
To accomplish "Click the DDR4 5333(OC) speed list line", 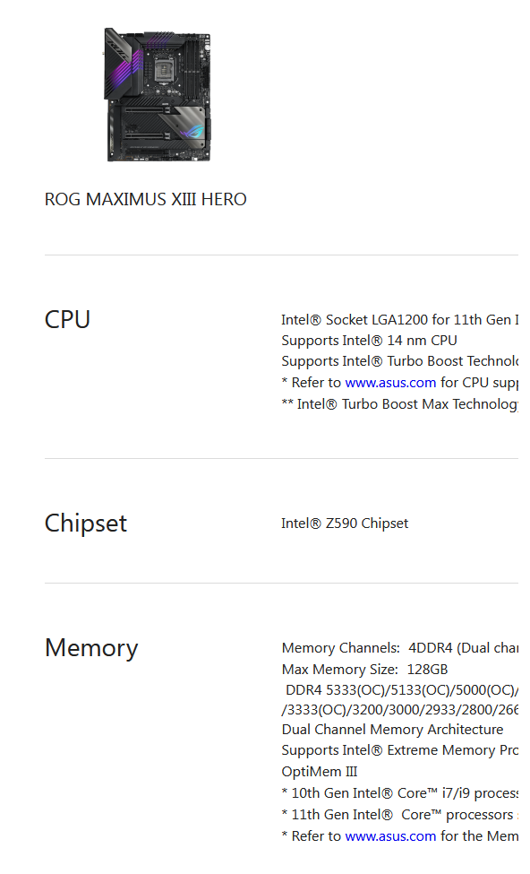I will pyautogui.click(x=401, y=690).
